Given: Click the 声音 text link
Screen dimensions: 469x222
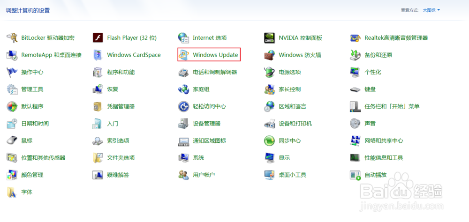Looking at the screenshot, I should point(370,123).
